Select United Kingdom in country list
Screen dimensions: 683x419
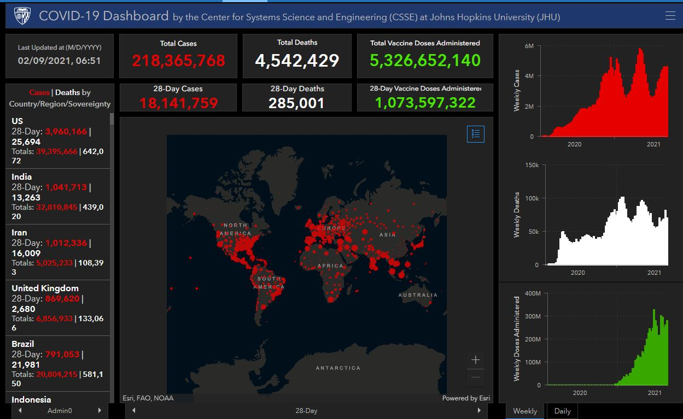click(58, 308)
